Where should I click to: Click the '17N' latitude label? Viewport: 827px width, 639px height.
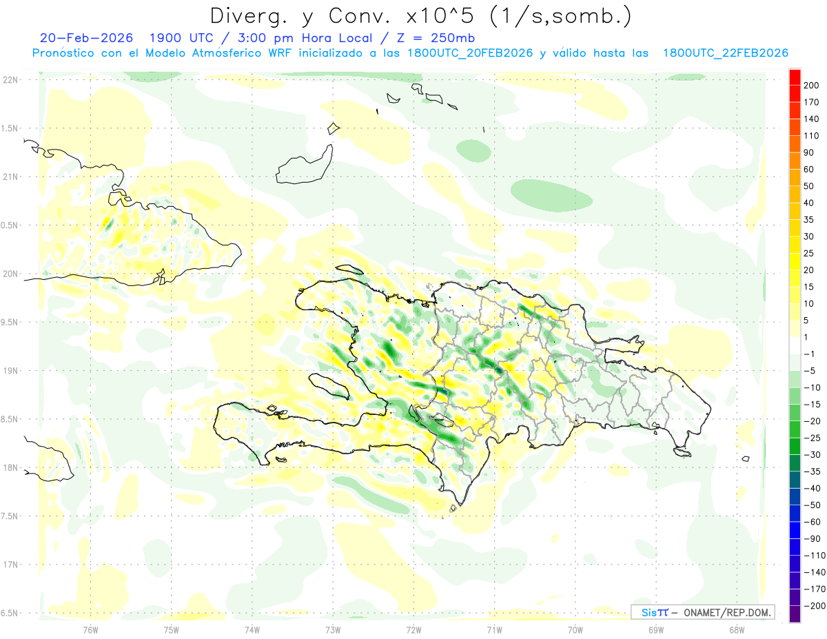click(x=11, y=565)
